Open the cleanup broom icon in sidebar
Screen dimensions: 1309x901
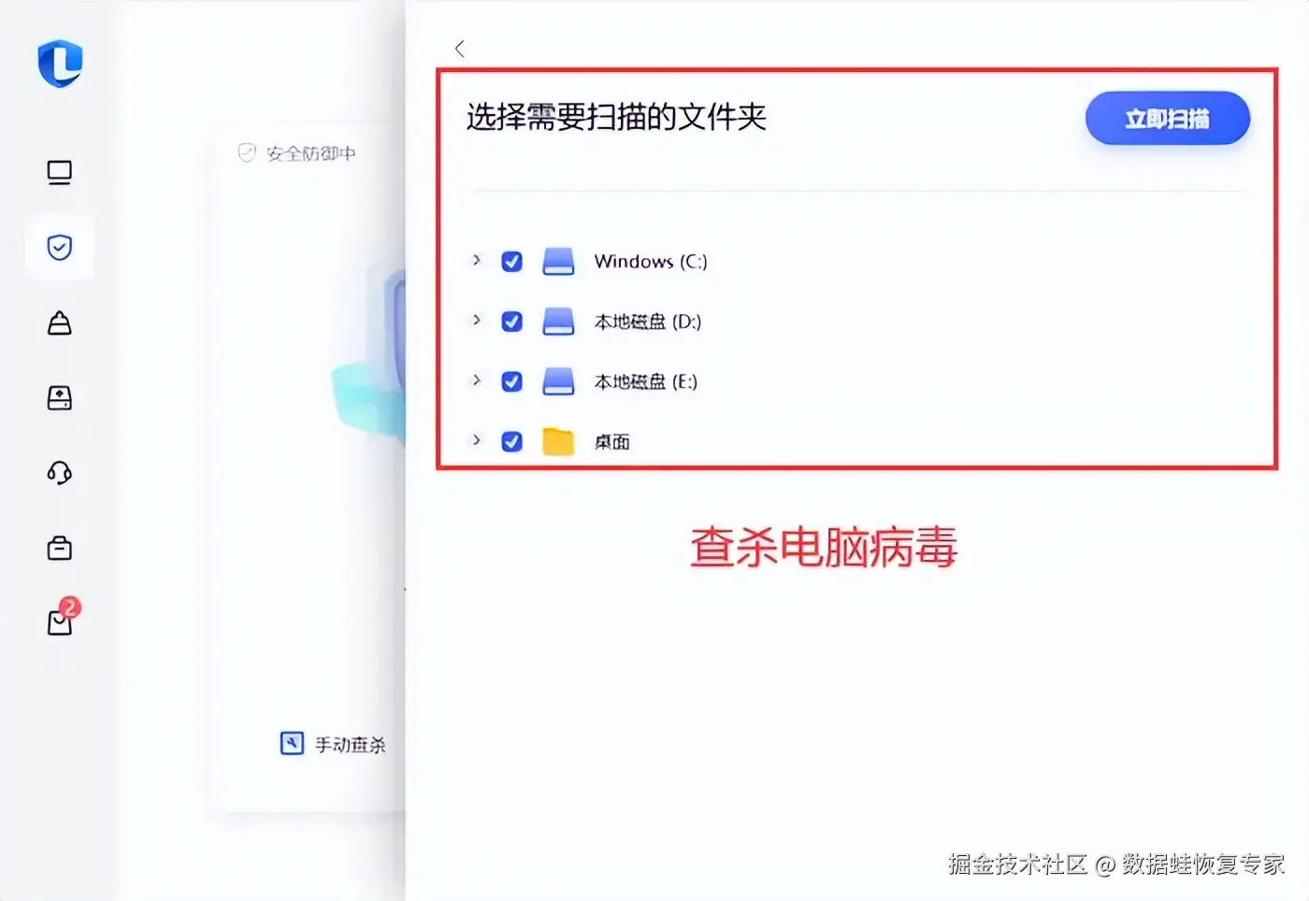click(60, 323)
